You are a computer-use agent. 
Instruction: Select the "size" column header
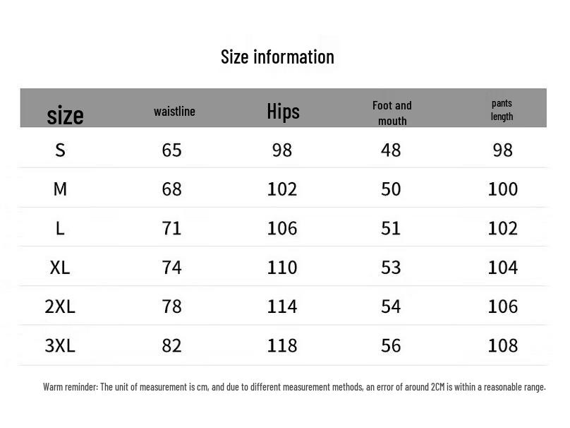65,114
